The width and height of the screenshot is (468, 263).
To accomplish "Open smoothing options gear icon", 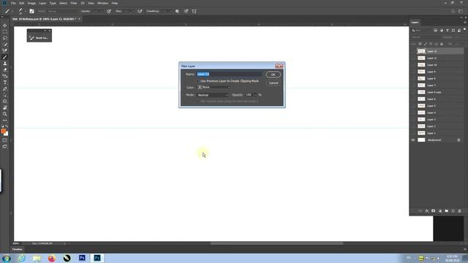I will point(177,11).
